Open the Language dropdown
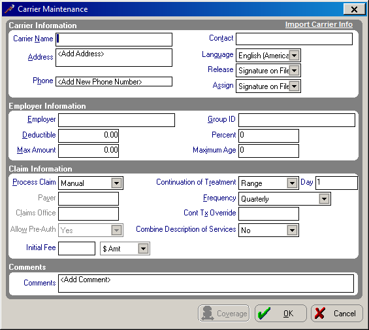369x330 pixels. (294, 56)
